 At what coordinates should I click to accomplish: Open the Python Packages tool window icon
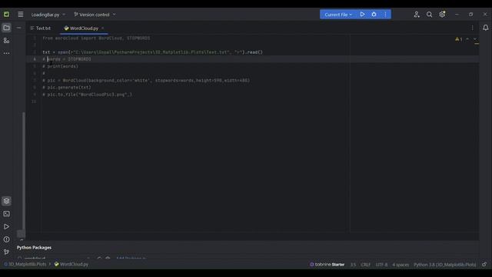coord(6,201)
